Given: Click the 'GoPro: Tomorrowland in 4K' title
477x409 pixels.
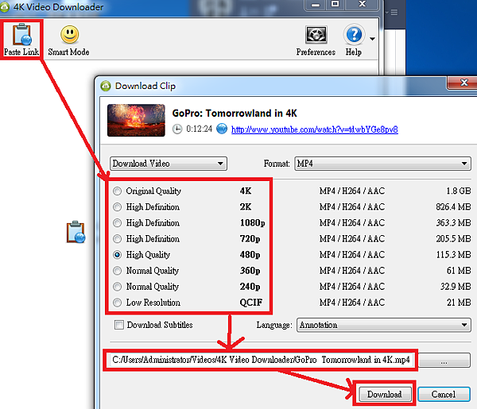Looking at the screenshot, I should coord(235,114).
